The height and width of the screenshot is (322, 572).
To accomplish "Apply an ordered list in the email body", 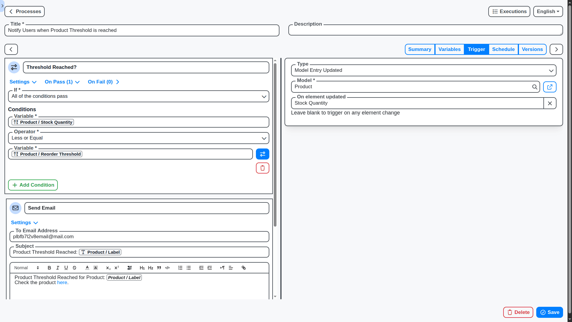I will coord(180,268).
